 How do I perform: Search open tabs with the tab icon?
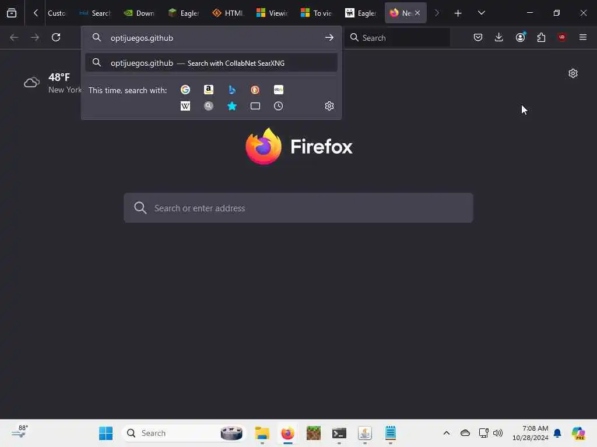[255, 106]
